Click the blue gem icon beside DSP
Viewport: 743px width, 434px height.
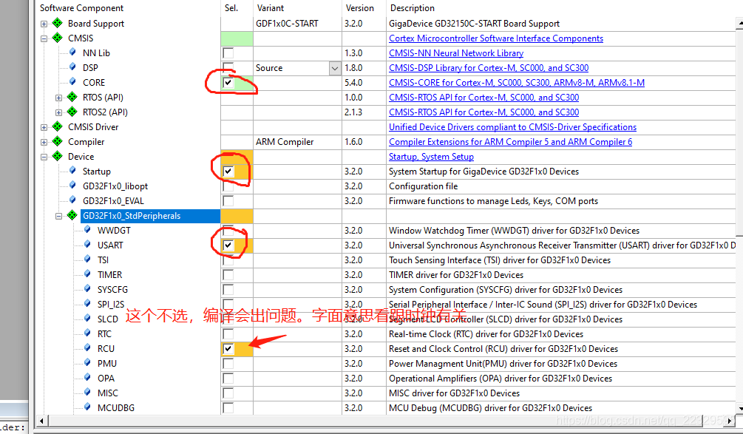72,67
